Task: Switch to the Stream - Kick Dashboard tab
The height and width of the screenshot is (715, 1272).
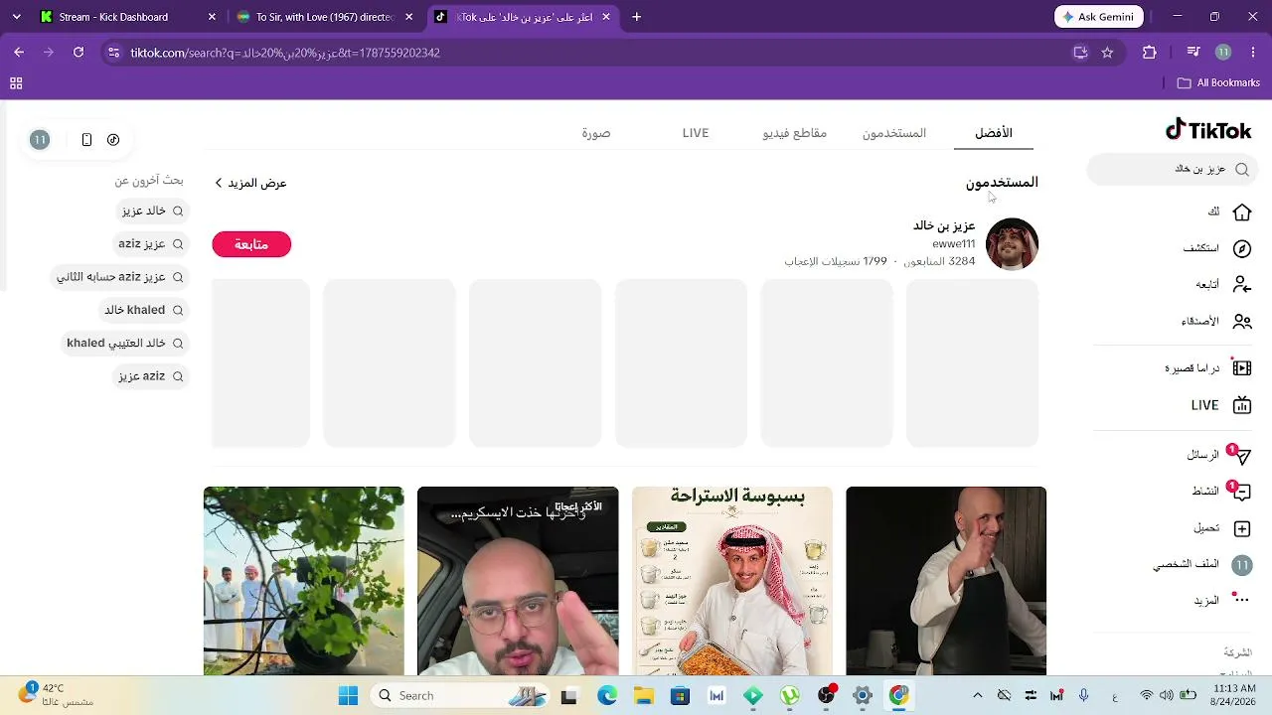Action: coord(128,17)
